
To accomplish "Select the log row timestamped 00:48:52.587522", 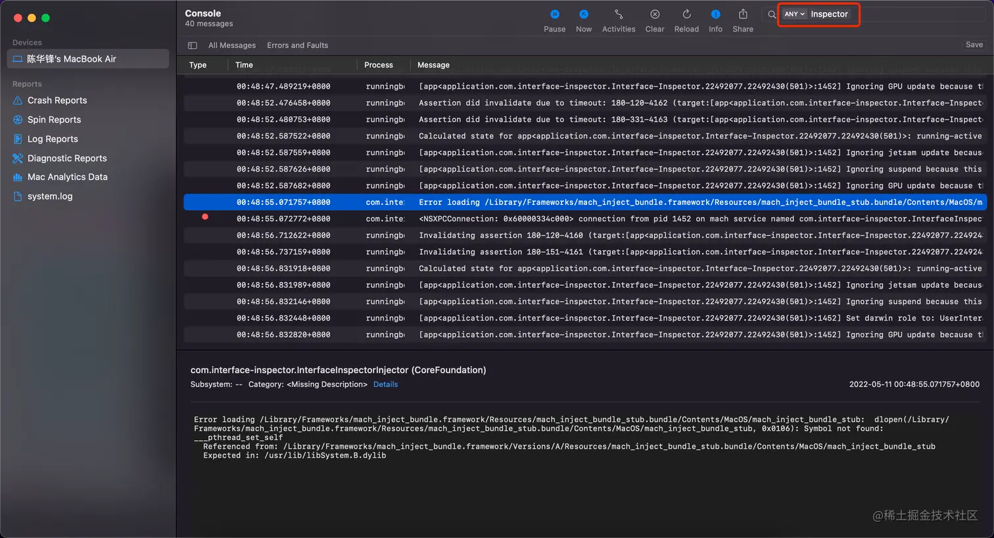I will click(x=585, y=136).
